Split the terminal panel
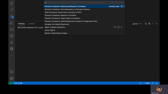Image resolution: width=168 pixels, height=94 pixels. [x=146, y=24]
